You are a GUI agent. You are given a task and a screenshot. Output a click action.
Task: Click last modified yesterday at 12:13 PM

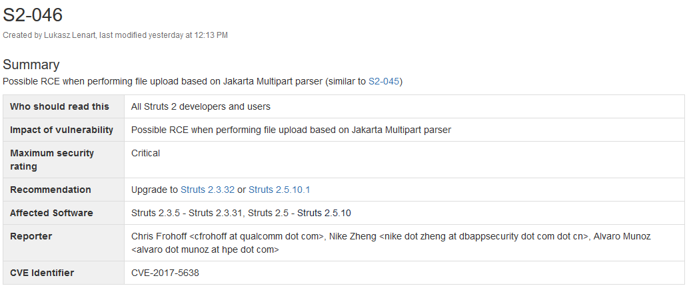(x=164, y=35)
